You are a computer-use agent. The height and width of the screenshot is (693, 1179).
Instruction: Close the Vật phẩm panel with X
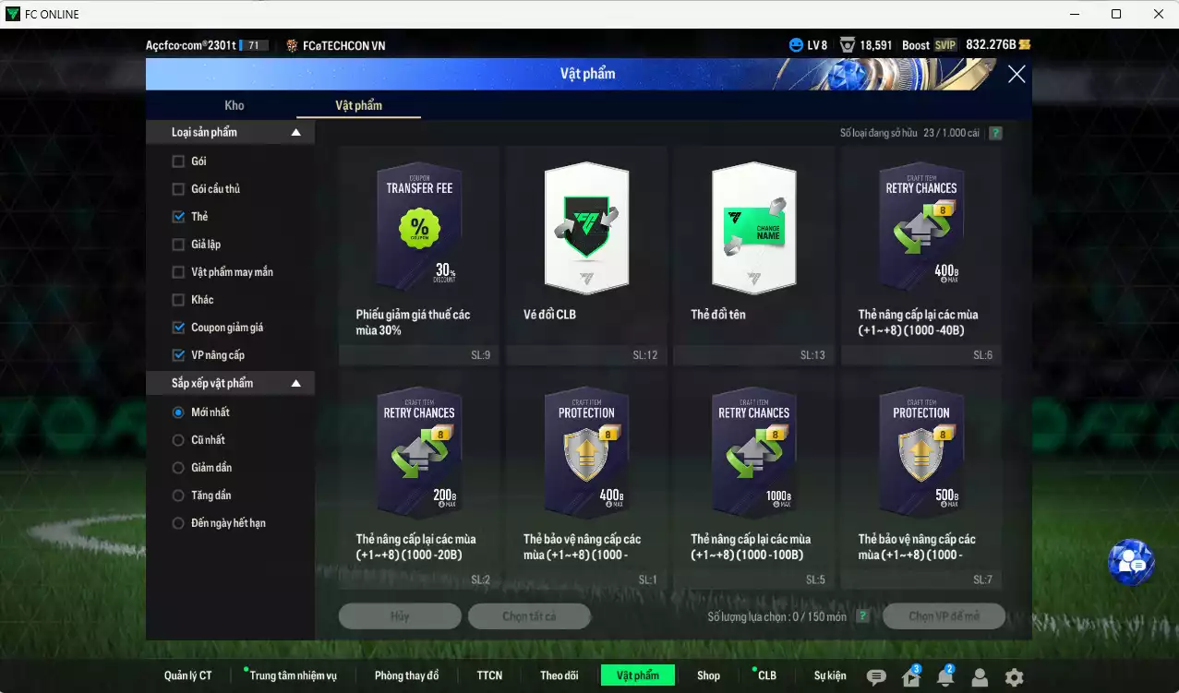[1017, 75]
